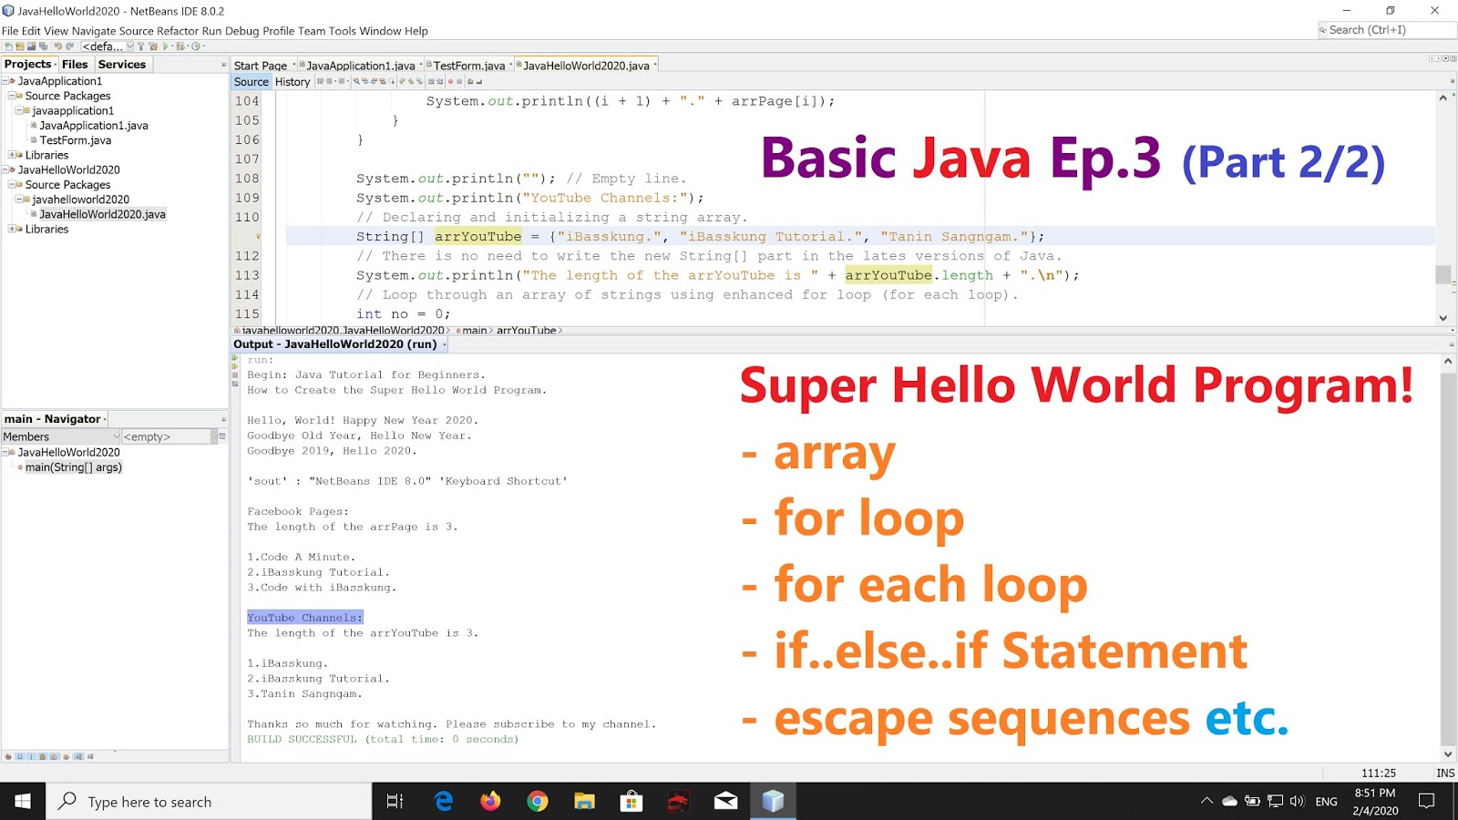Click the lightbulb hint icon on line 111
Viewport: 1458px width, 820px height.
point(258,237)
